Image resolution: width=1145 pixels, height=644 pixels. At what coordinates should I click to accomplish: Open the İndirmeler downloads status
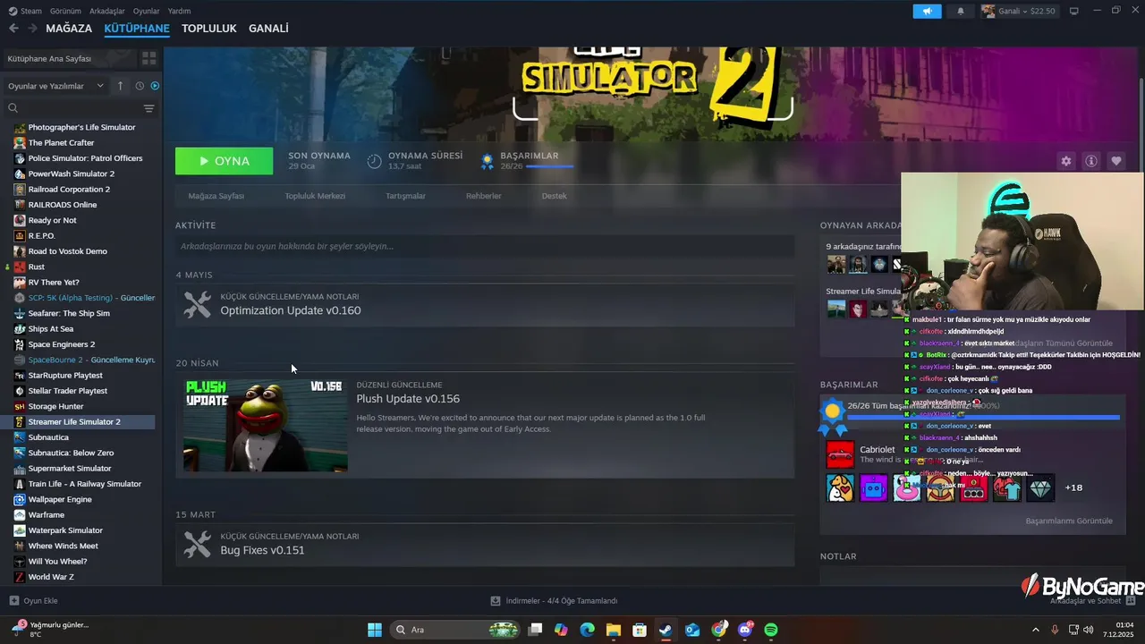pos(555,601)
